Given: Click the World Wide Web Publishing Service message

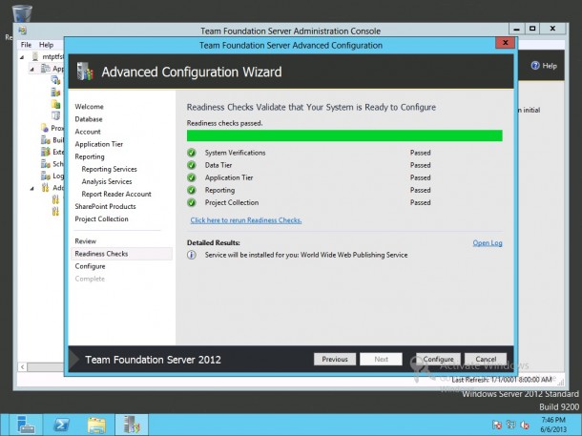Looking at the screenshot, I should 306,255.
